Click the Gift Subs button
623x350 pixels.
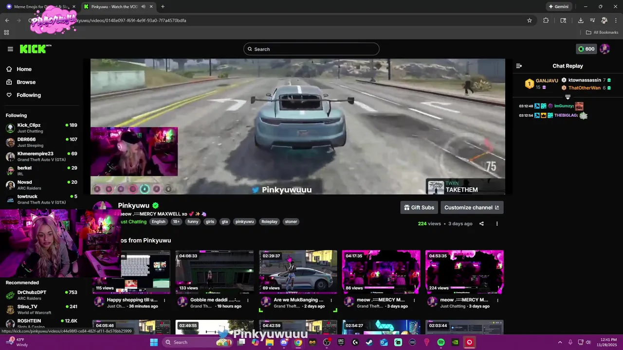(x=419, y=208)
